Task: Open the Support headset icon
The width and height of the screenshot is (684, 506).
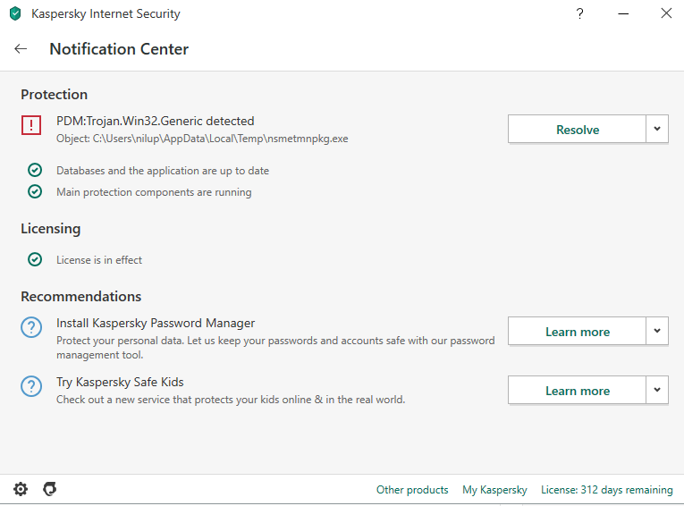Action: [50, 489]
